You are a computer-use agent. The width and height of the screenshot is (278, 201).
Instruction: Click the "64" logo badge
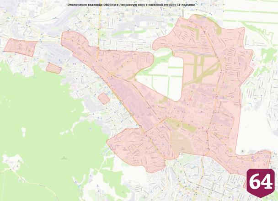click(261, 183)
